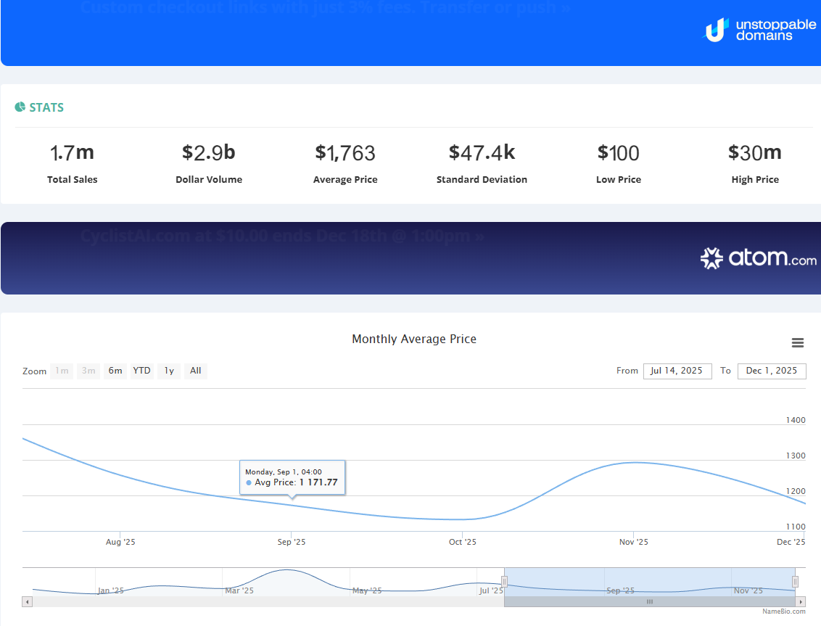The image size is (821, 626).
Task: Open the CyclistAI.com auction banner link
Action: 282,236
